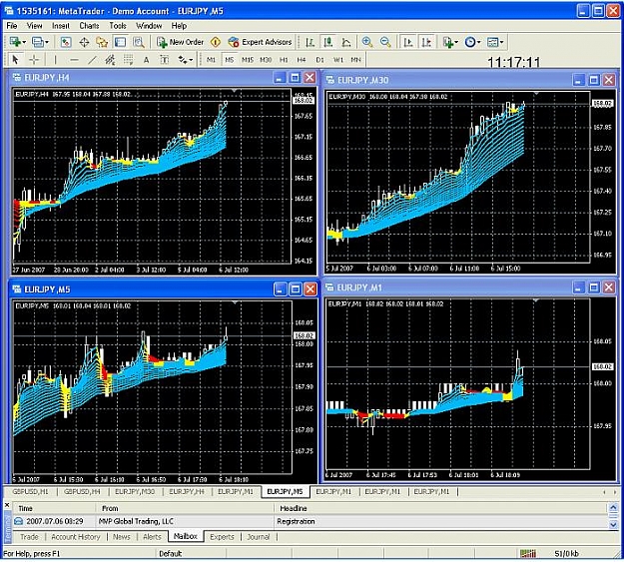
Task: Toggle the Terminal panel toolbar icon
Action: (x=120, y=42)
